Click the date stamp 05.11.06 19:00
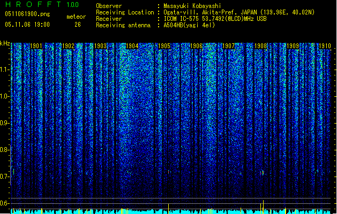The height and width of the screenshot is (214, 337). [27, 25]
